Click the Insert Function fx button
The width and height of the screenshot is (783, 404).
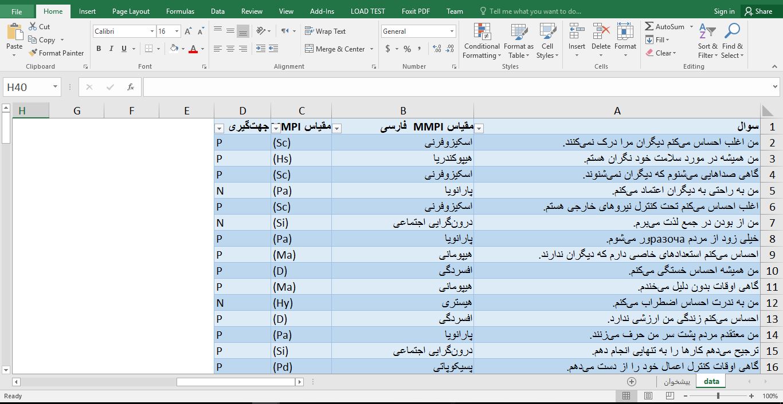(131, 87)
